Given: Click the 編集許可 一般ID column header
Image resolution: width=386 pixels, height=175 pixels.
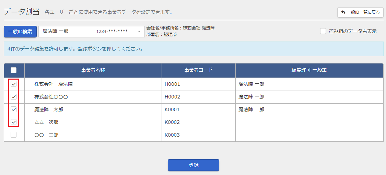Looking at the screenshot, I should point(309,70).
